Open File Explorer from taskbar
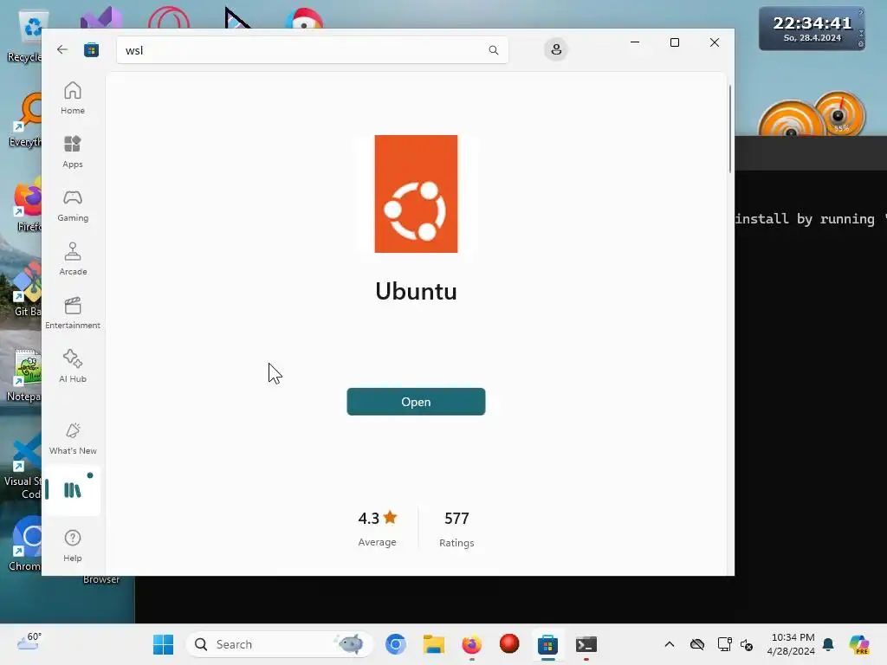 click(x=434, y=644)
